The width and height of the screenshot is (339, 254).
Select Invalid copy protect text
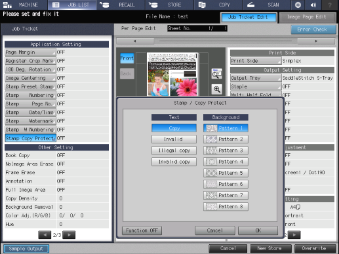pyautogui.click(x=174, y=162)
